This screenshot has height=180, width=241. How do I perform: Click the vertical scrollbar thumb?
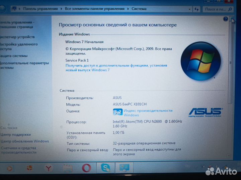pyautogui.click(x=230, y=63)
